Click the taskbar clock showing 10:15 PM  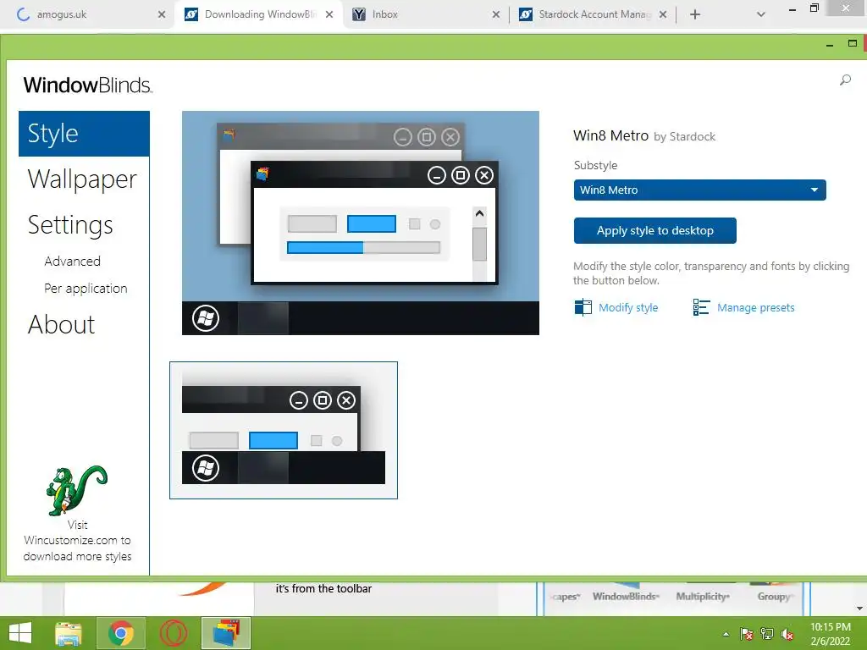830,634
